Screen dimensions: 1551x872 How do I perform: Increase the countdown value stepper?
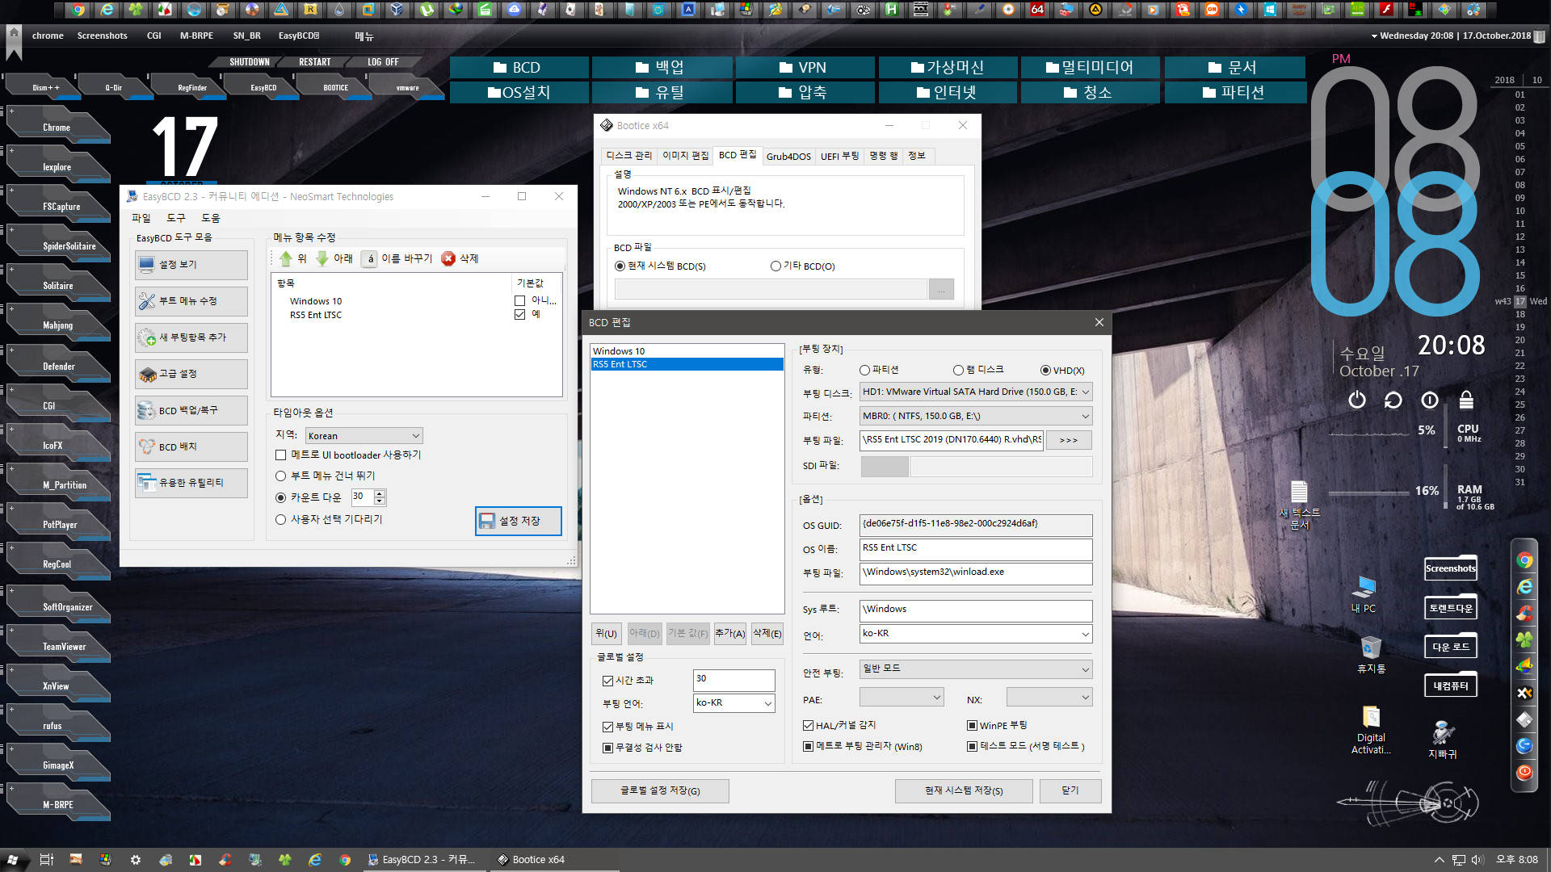[380, 493]
